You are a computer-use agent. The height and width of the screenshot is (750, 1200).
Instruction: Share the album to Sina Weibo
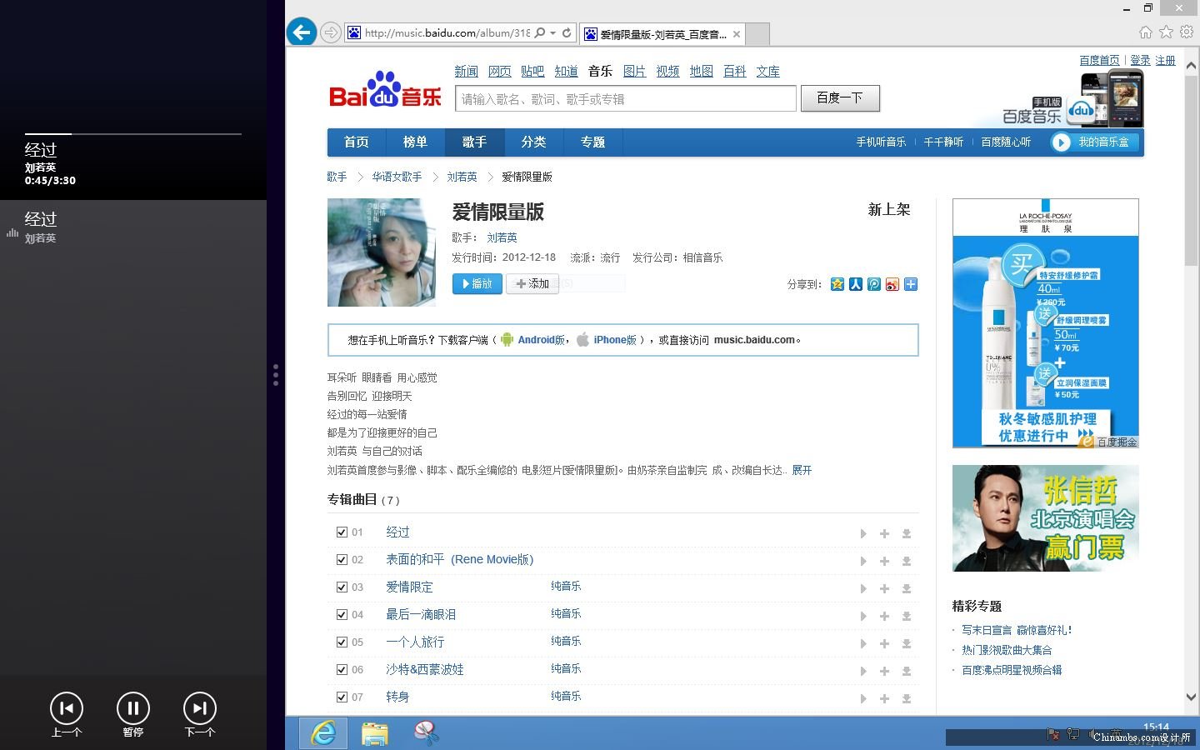[x=892, y=284]
